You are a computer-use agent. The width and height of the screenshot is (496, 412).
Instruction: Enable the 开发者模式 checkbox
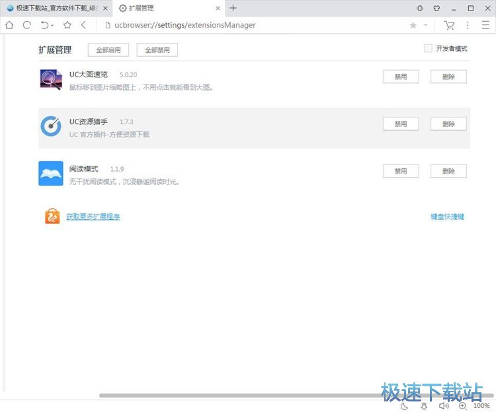(428, 48)
